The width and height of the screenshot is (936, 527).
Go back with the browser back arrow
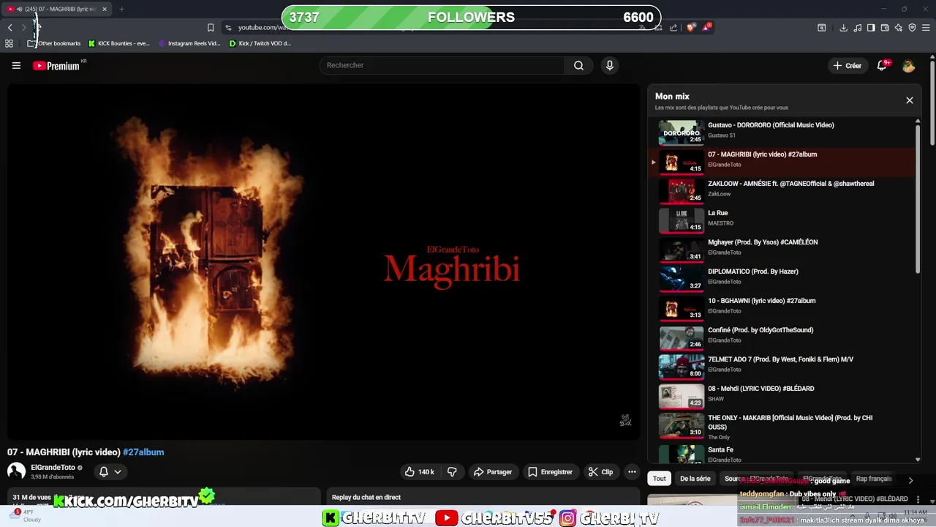coord(10,27)
